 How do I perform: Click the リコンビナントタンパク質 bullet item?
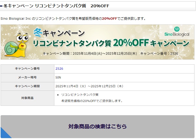click(x=80, y=95)
